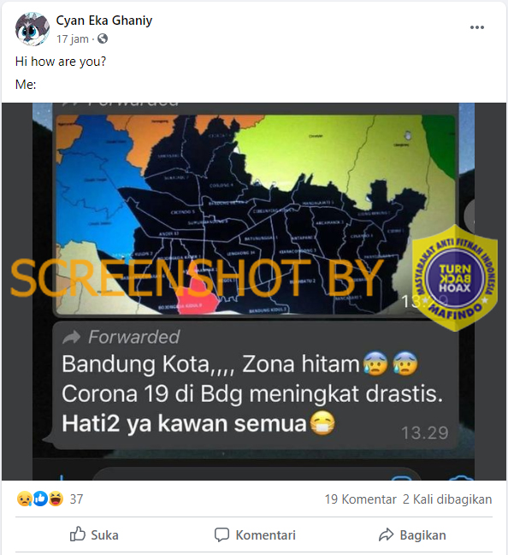The image size is (508, 555).
Task: Click the Suka like button
Action: coord(94,534)
